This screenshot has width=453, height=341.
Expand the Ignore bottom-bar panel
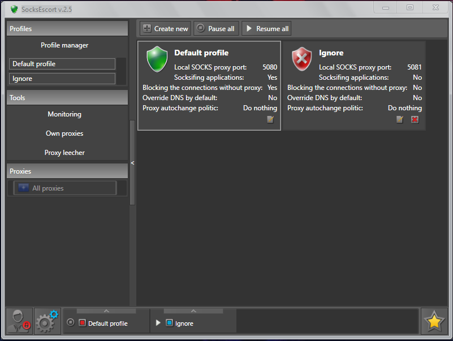coord(193,311)
